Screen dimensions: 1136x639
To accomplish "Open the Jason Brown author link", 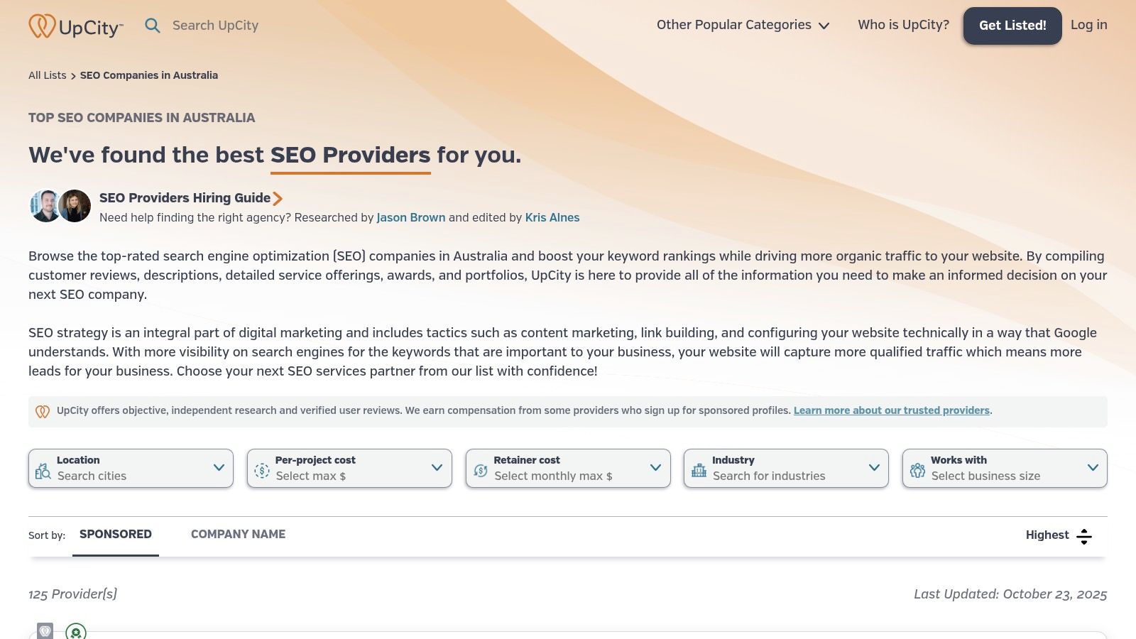I will coord(410,218).
